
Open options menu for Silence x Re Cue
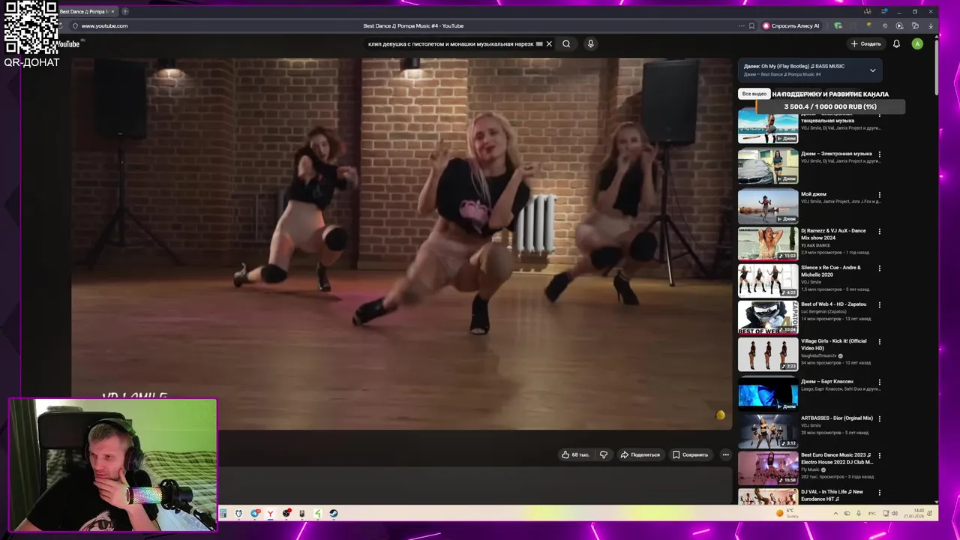click(880, 268)
